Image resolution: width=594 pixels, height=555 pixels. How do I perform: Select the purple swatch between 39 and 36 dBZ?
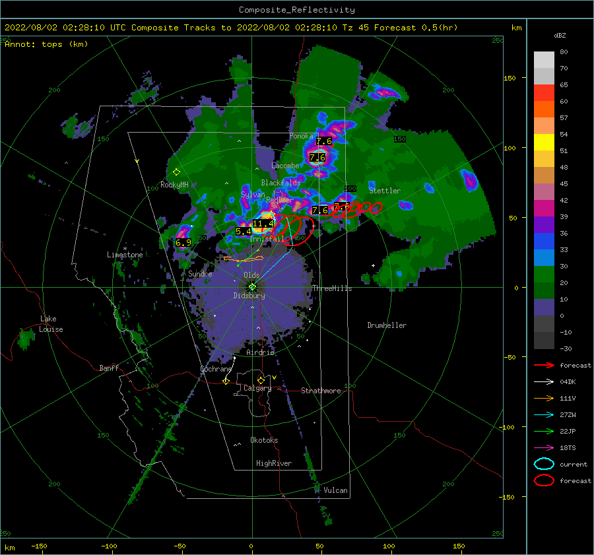tap(544, 225)
